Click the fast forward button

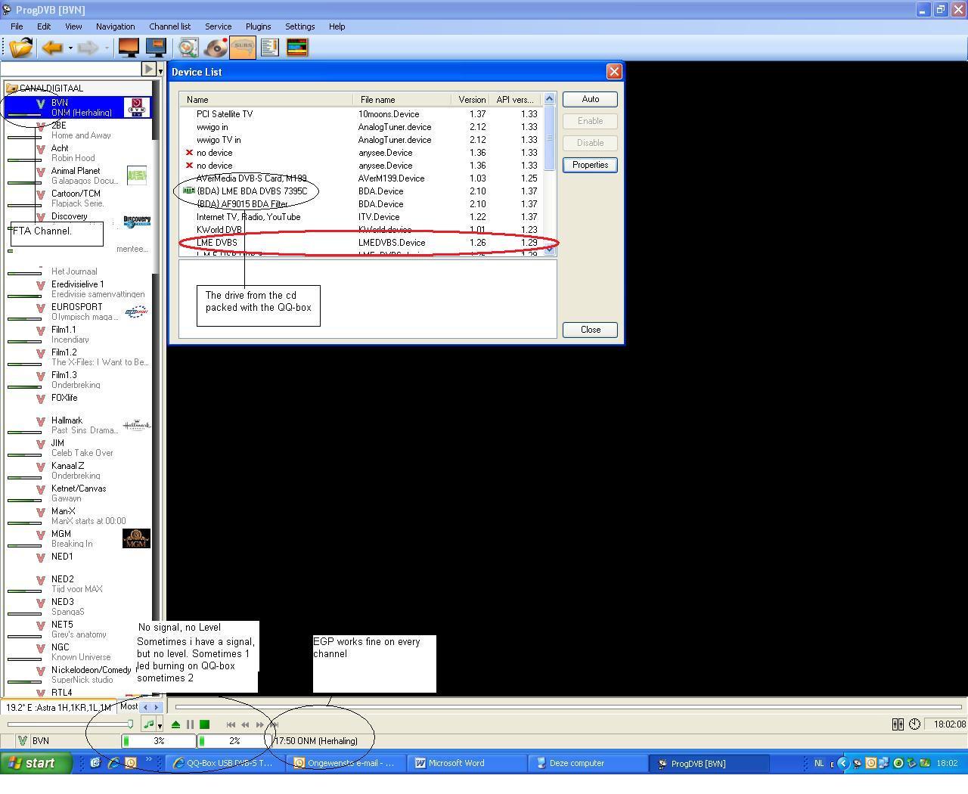[x=259, y=724]
